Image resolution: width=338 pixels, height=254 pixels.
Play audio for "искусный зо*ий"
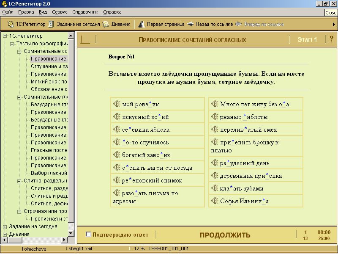click(x=117, y=117)
